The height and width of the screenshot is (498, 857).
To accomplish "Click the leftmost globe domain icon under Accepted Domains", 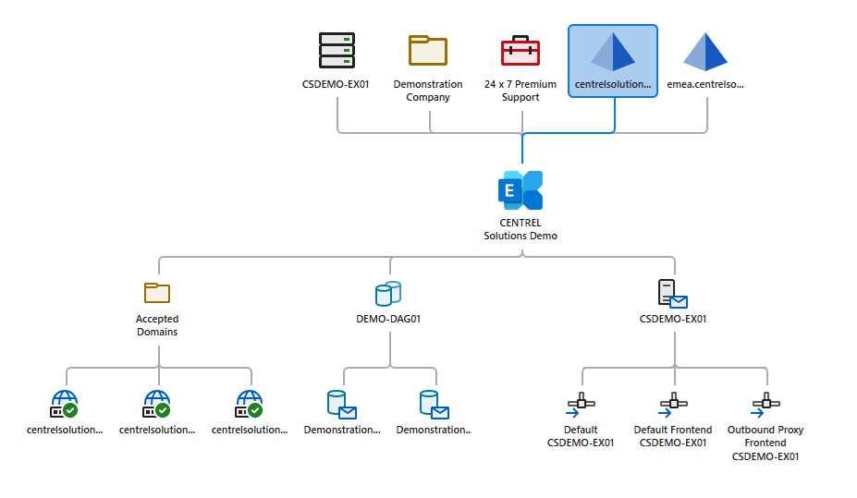I will coord(65,404).
